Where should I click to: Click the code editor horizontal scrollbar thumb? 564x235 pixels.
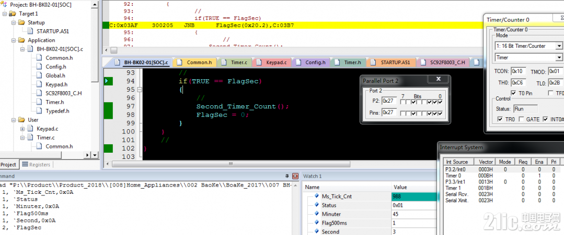pyautogui.click(x=231, y=164)
